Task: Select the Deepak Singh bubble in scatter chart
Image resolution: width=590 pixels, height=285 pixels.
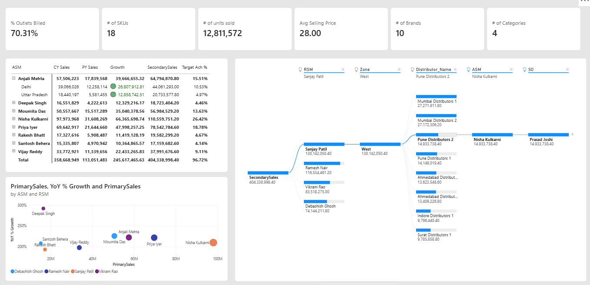Action: (43, 208)
